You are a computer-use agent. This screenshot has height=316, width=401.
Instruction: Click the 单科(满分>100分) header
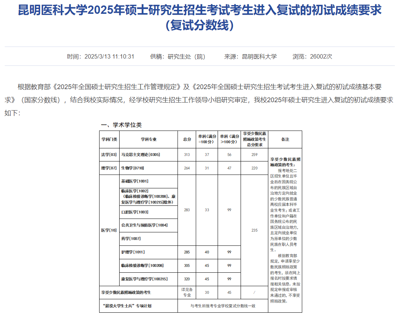[x=229, y=139]
